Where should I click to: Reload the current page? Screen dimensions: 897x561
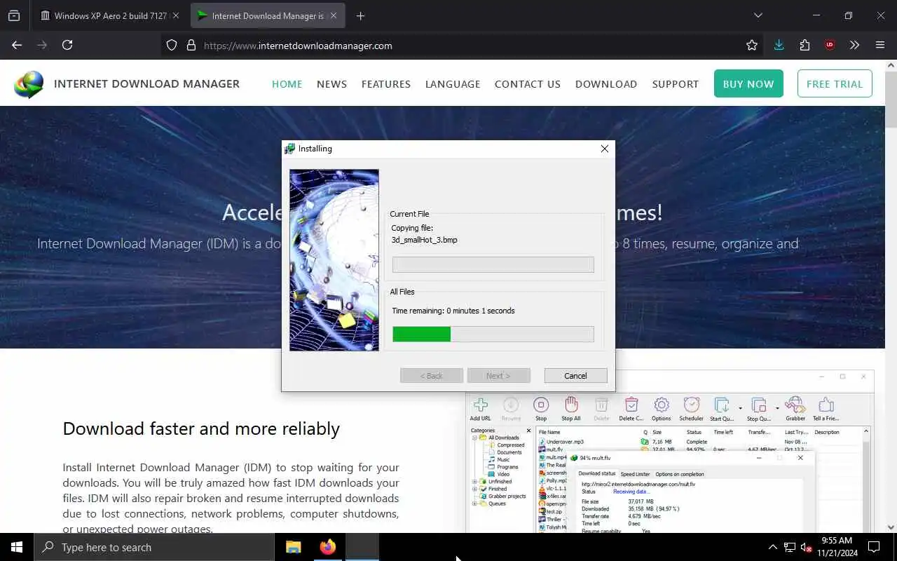[67, 45]
